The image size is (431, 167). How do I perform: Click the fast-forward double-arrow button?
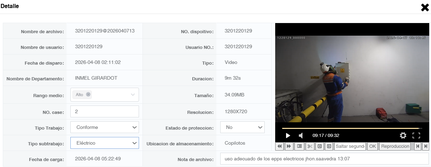(x=289, y=146)
